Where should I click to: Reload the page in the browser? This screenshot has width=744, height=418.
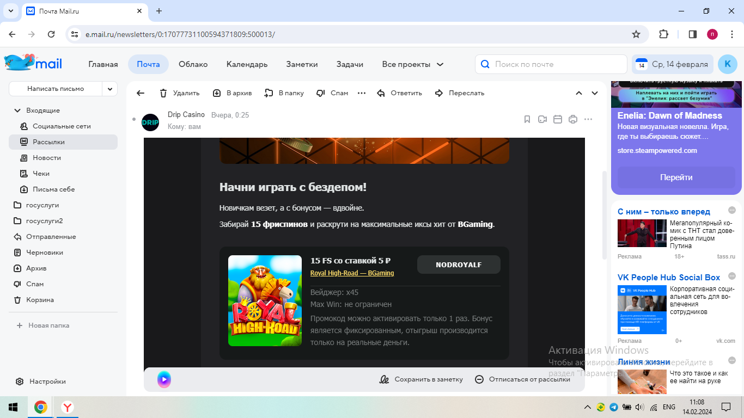click(x=51, y=34)
